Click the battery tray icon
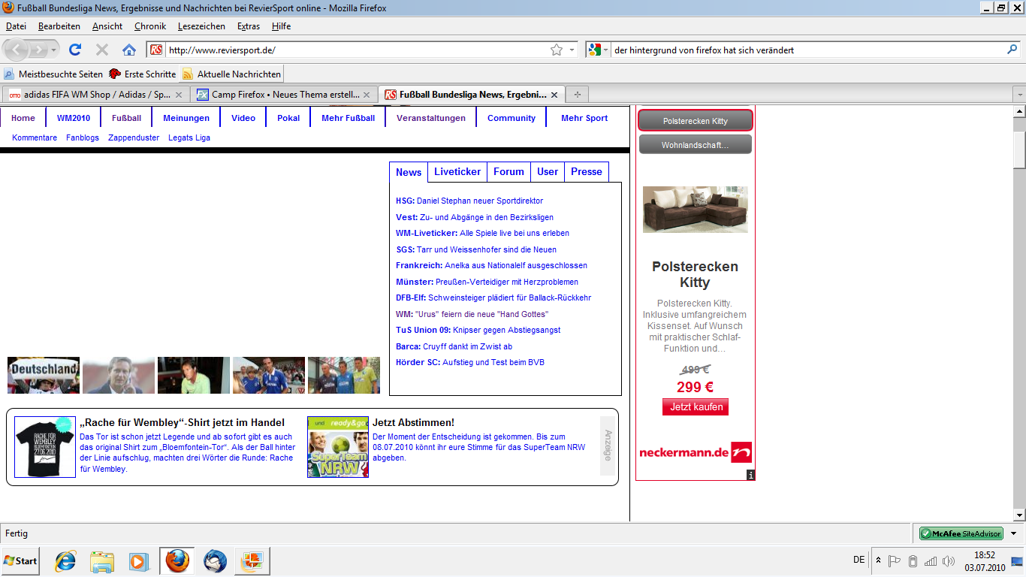1026x577 pixels. (x=913, y=561)
